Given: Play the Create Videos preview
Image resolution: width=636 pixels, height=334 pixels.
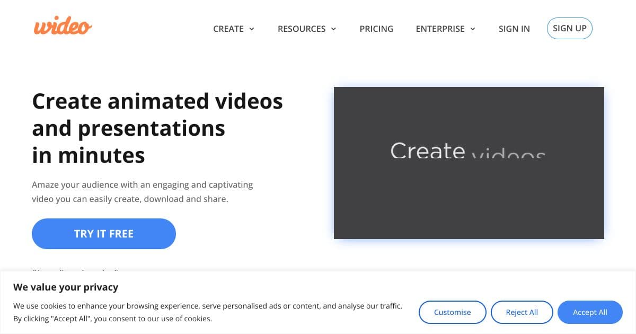Looking at the screenshot, I should [x=469, y=162].
